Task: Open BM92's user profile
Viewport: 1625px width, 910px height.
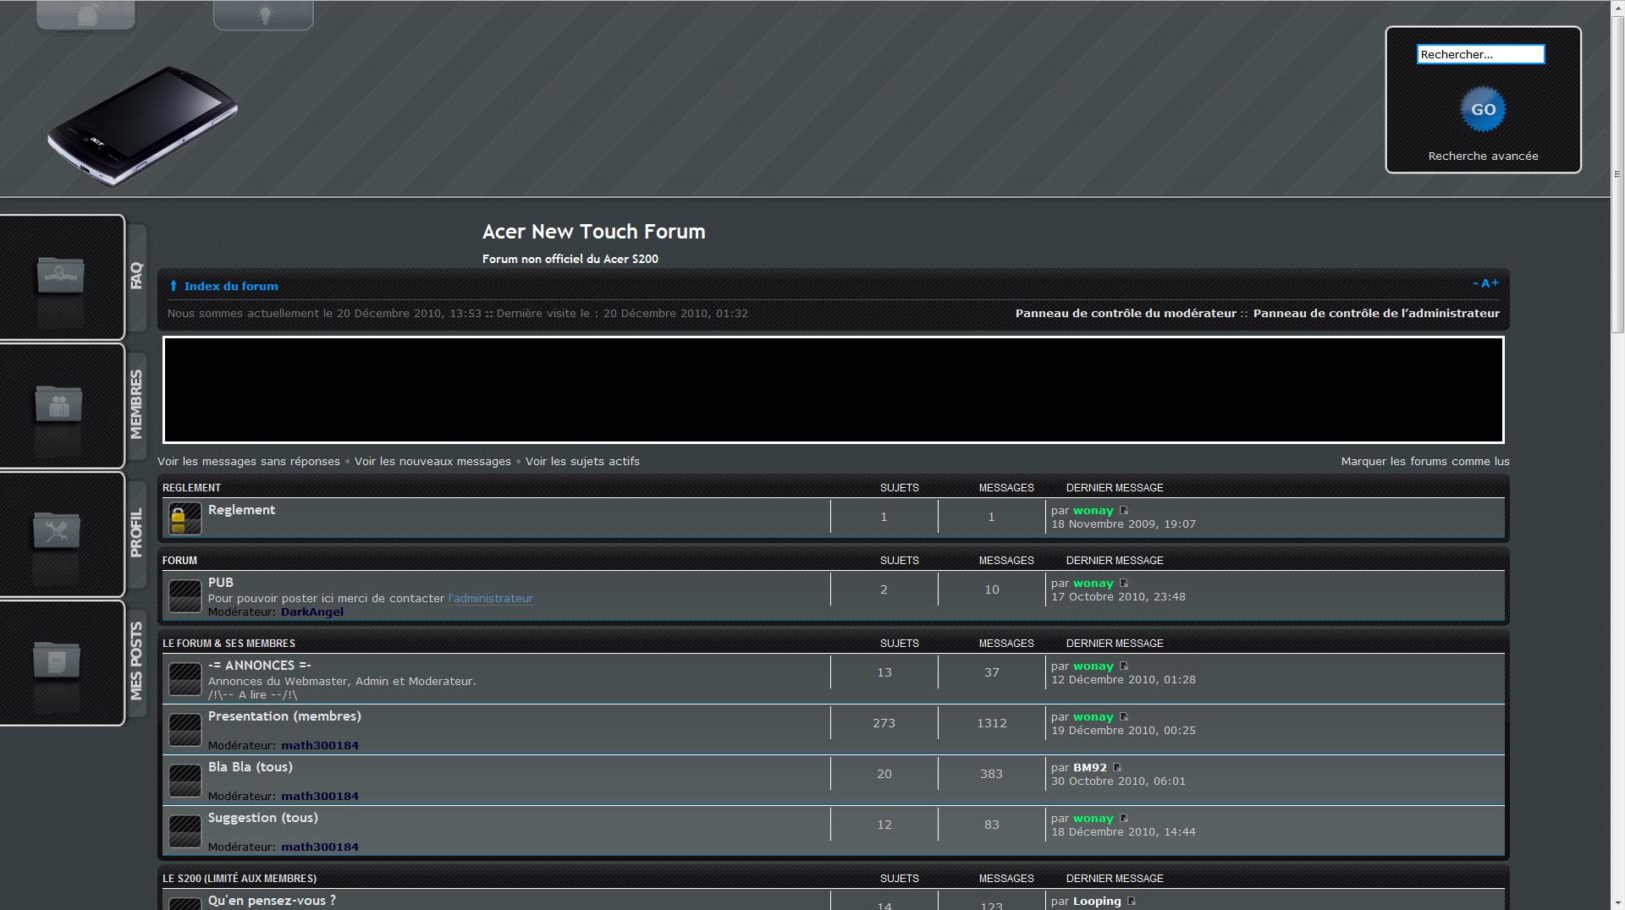Action: coord(1090,768)
